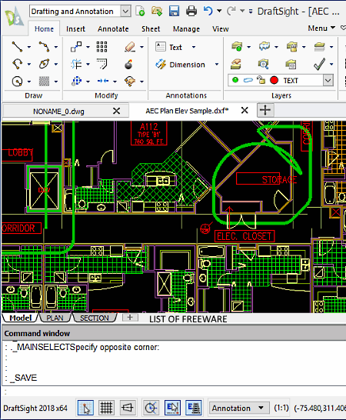The width and height of the screenshot is (346, 420).
Task: Click the red TEXT layer color swatch
Action: point(274,80)
